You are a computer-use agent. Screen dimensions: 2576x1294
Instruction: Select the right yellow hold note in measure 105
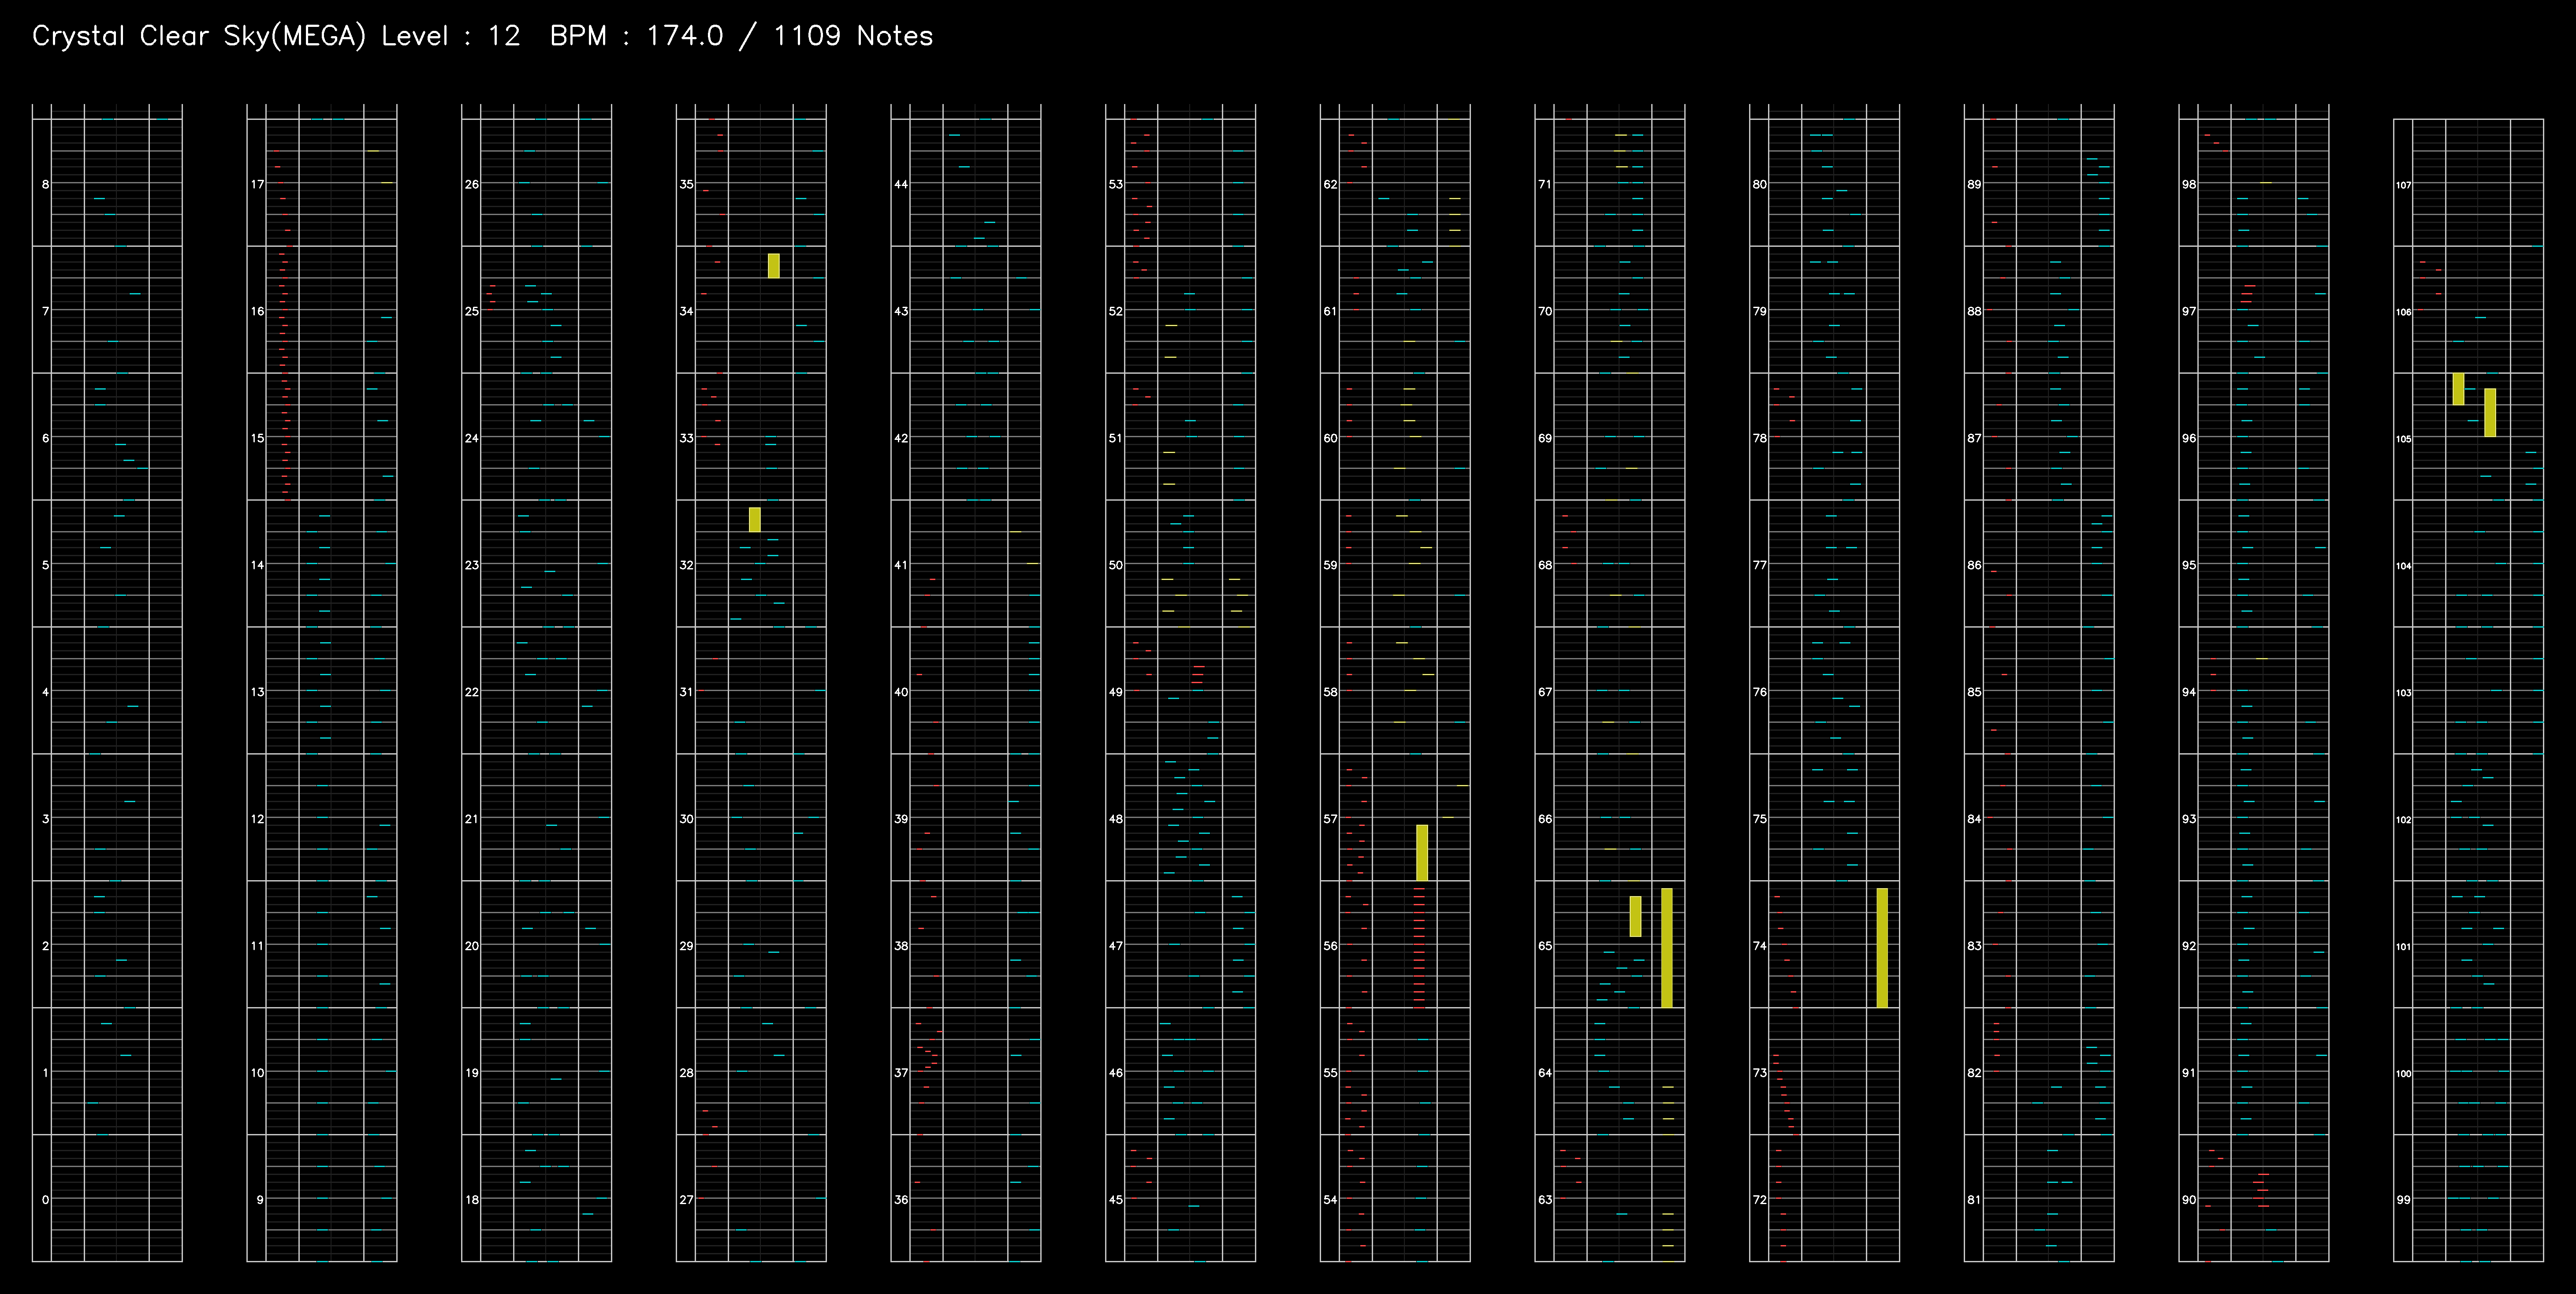2490,412
